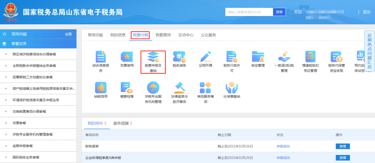Viewport: 375px width, 163px height.
Task: Focus the search input field
Action: [x=249, y=12]
